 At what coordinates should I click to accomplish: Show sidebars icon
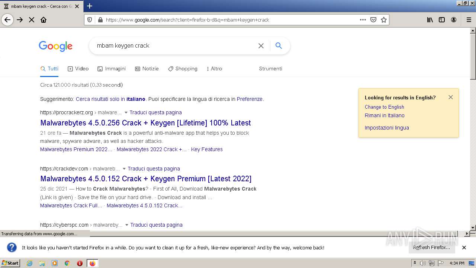pyautogui.click(x=442, y=20)
